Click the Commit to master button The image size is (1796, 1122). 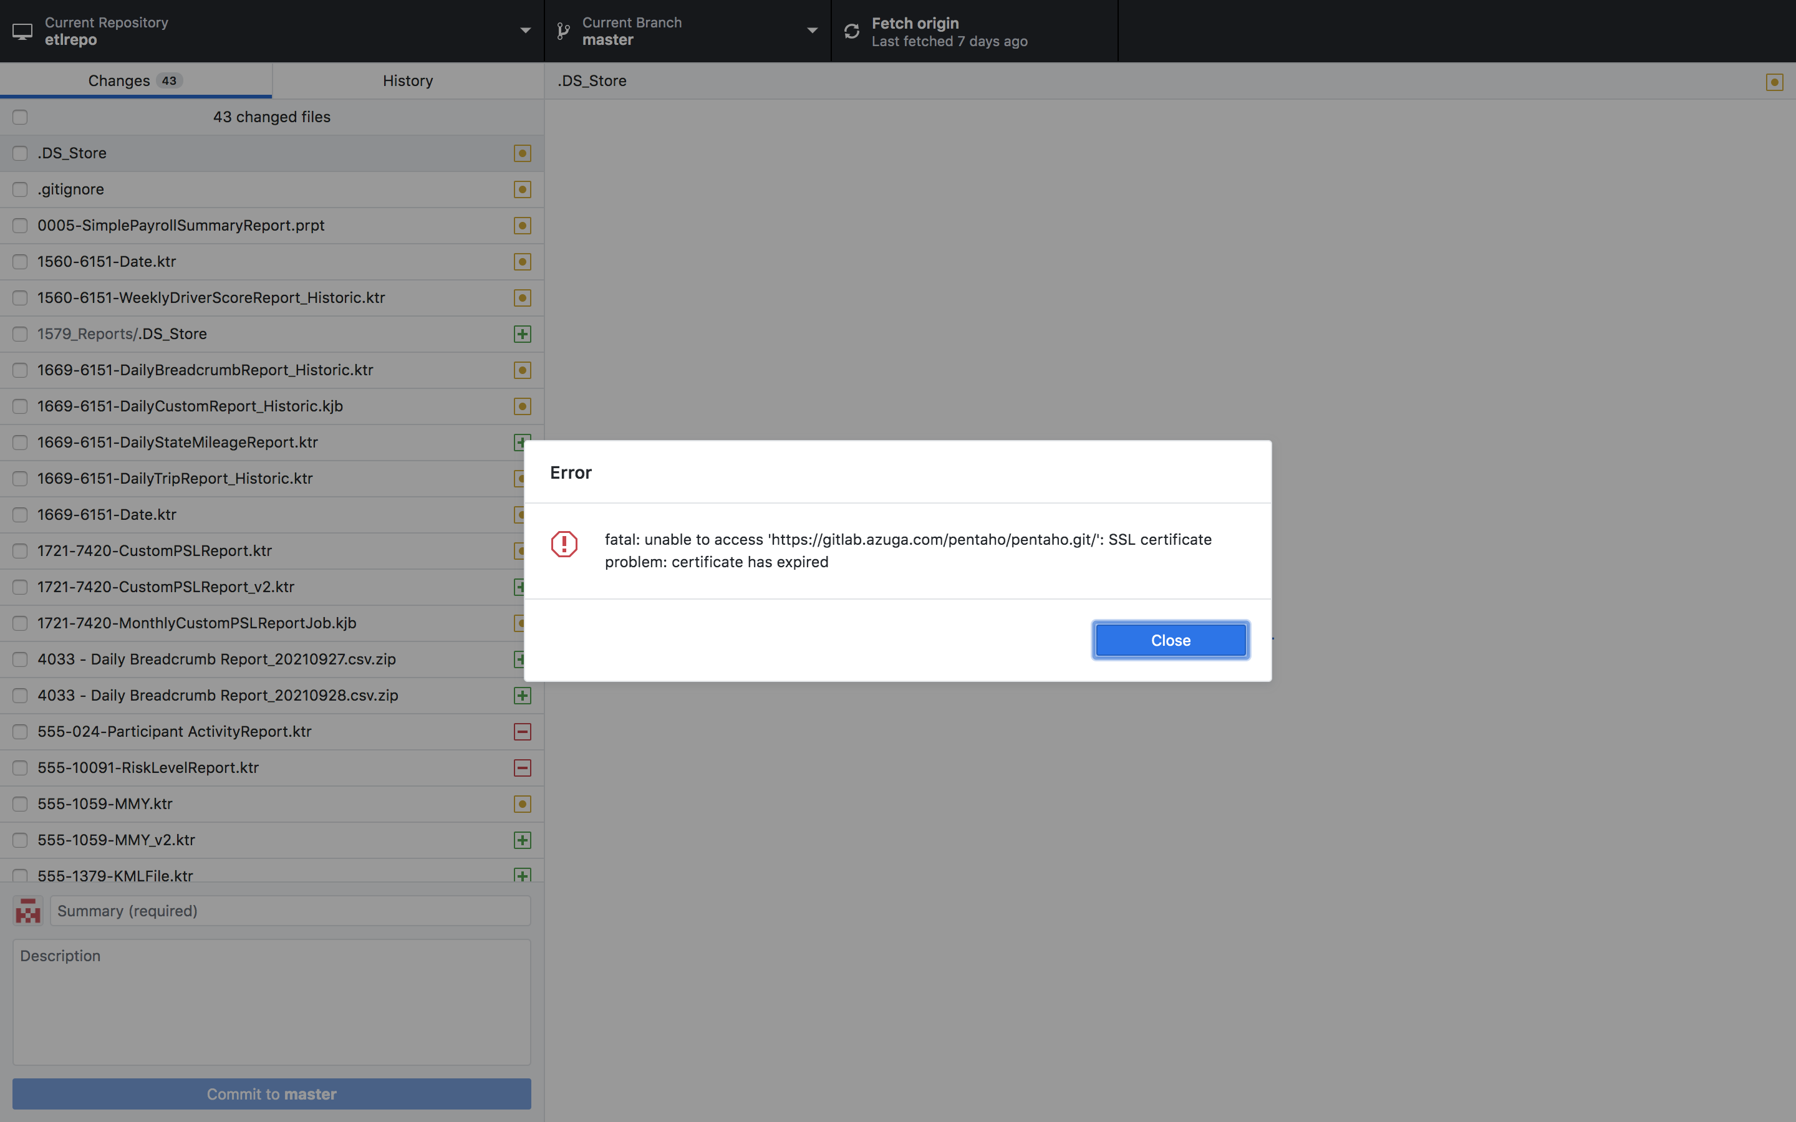pyautogui.click(x=272, y=1093)
